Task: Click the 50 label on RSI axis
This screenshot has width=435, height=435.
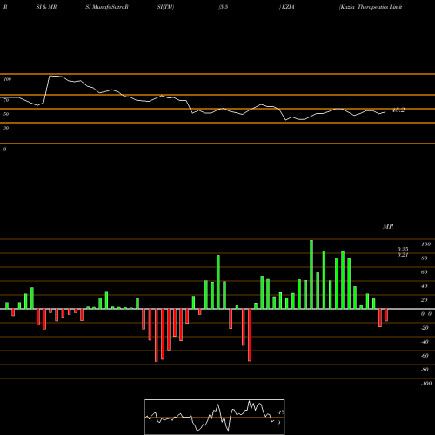Action: tap(6, 114)
